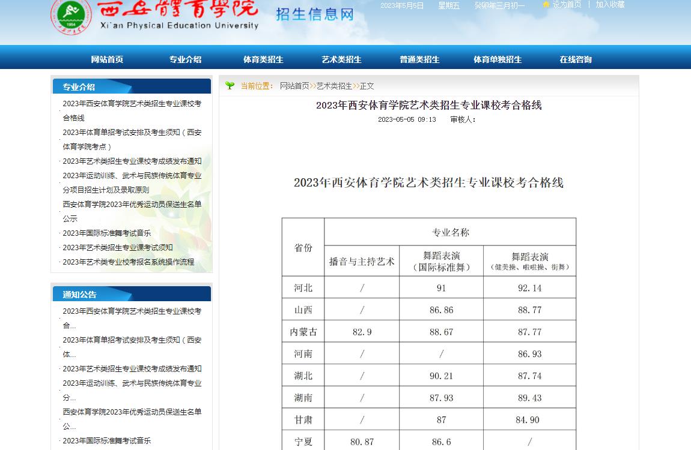Click the green sprout breadcrumb icon
The height and width of the screenshot is (450, 691).
coord(230,86)
